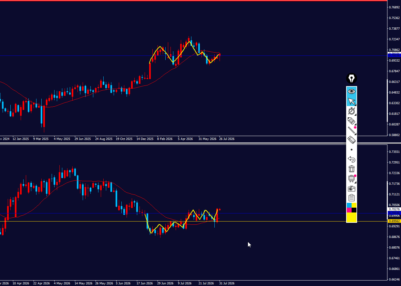This screenshot has height=286, width=401.
Task: Click the 22 Apr 2026 date label
Action: 41,283
